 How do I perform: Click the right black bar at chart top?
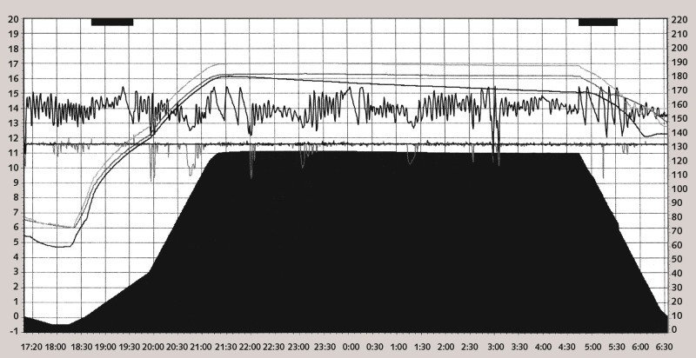point(598,21)
